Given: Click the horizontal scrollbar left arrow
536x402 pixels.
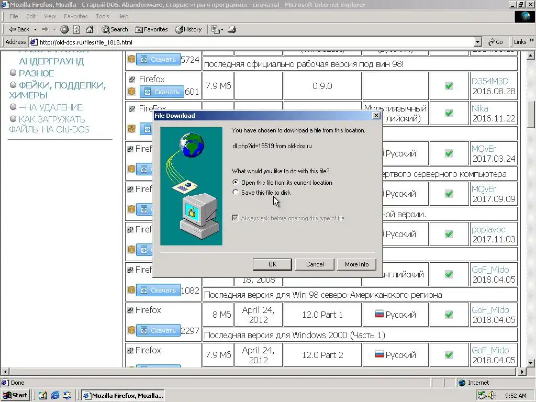Looking at the screenshot, I should 5,371.
